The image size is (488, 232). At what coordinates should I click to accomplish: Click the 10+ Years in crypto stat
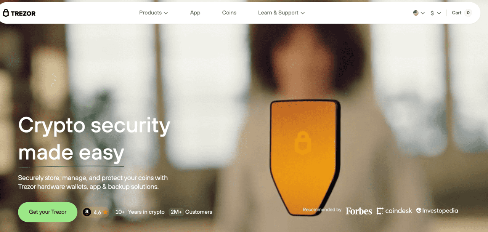click(x=140, y=212)
